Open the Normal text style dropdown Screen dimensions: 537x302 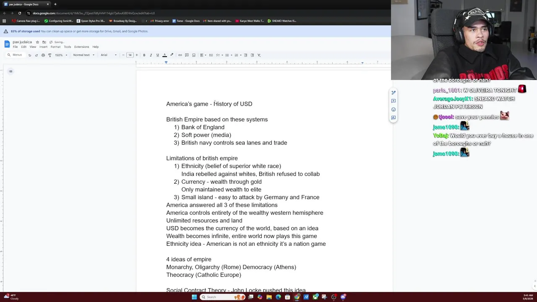tap(83, 55)
